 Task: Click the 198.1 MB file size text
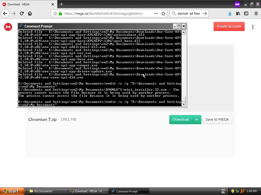pyautogui.click(x=68, y=119)
